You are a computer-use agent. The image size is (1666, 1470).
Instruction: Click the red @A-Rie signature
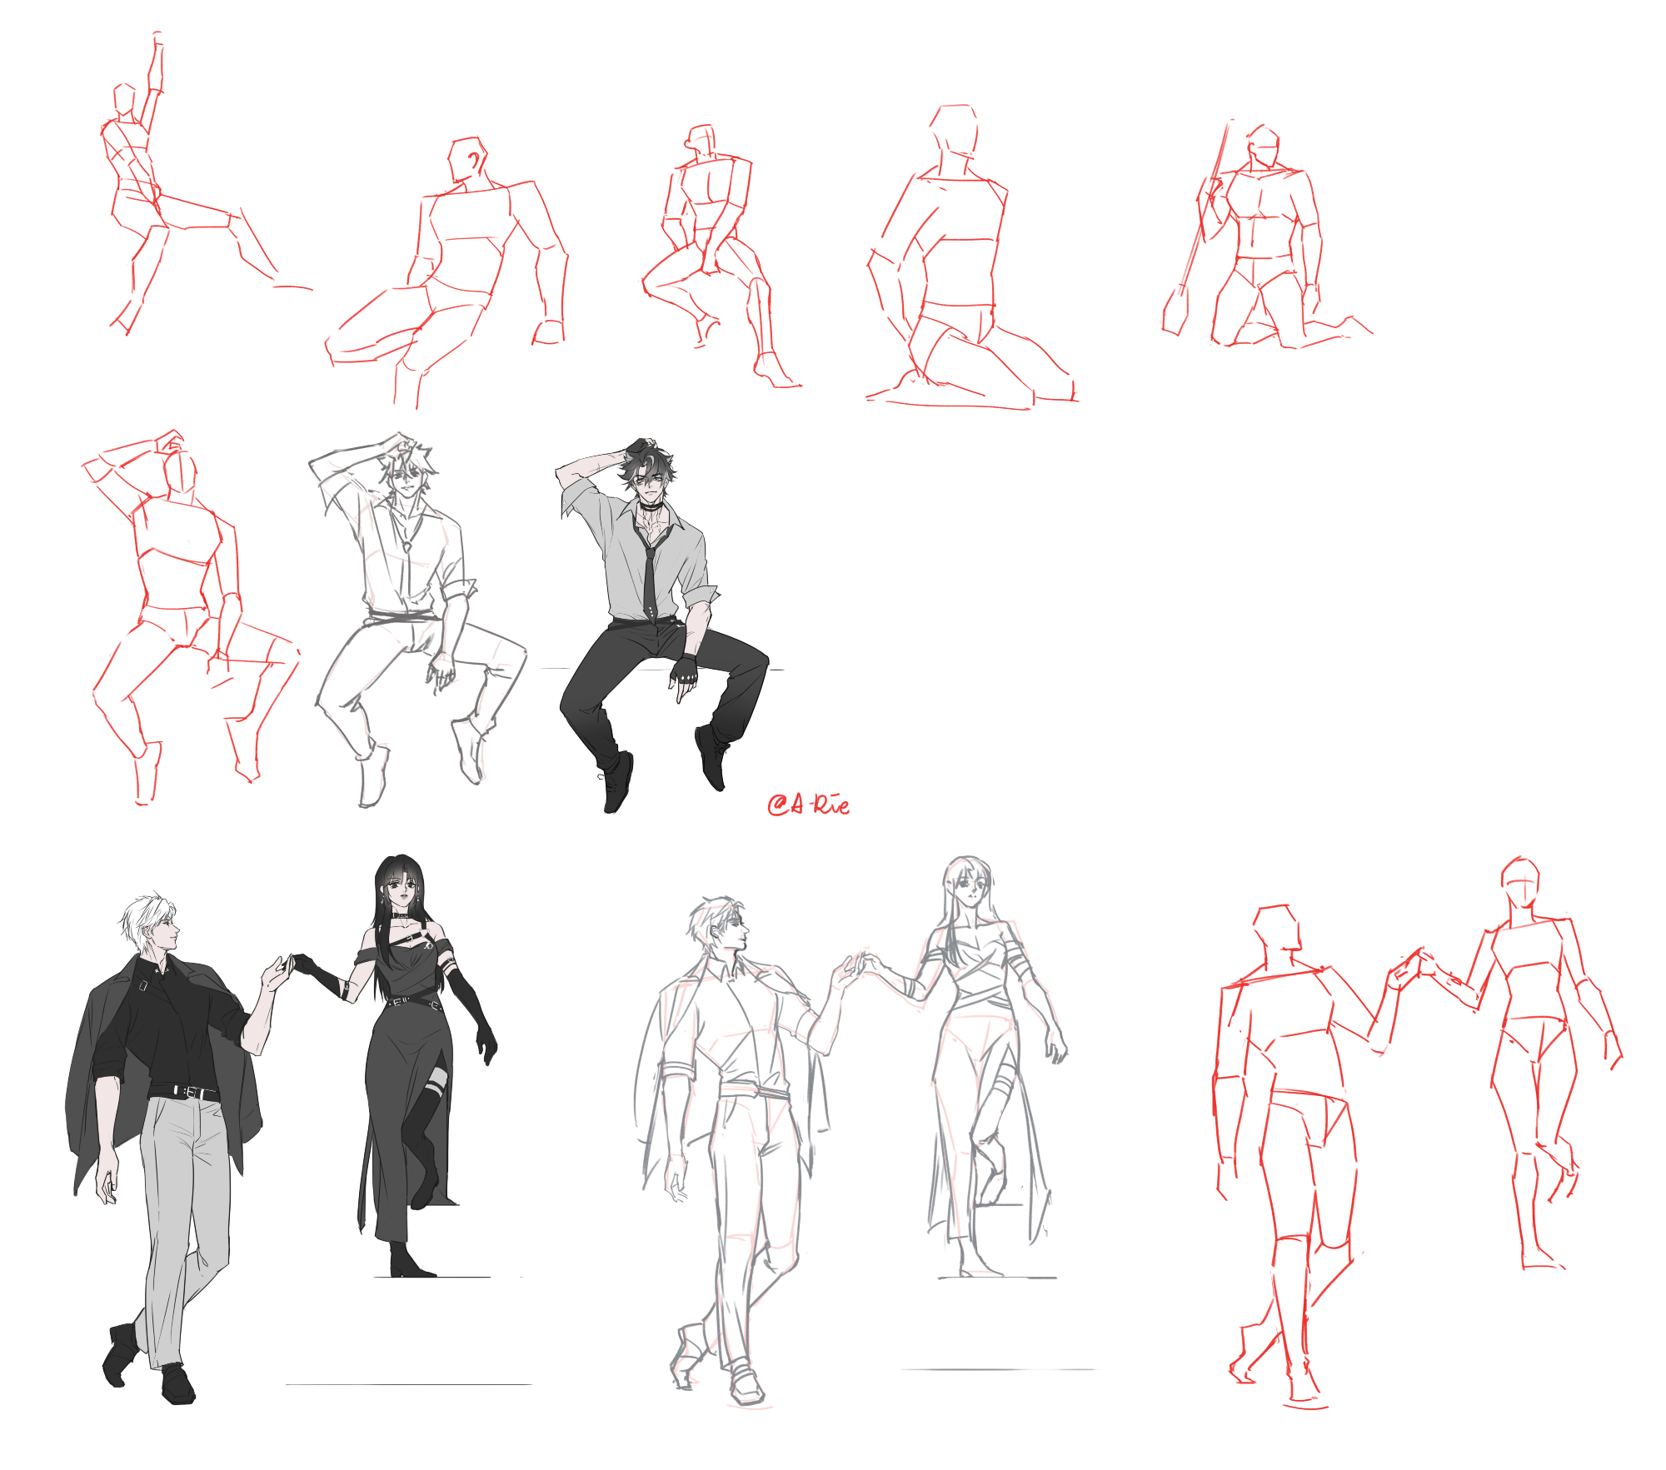[808, 805]
